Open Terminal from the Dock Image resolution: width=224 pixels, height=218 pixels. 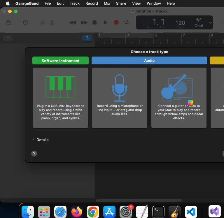pyautogui.click(x=158, y=212)
